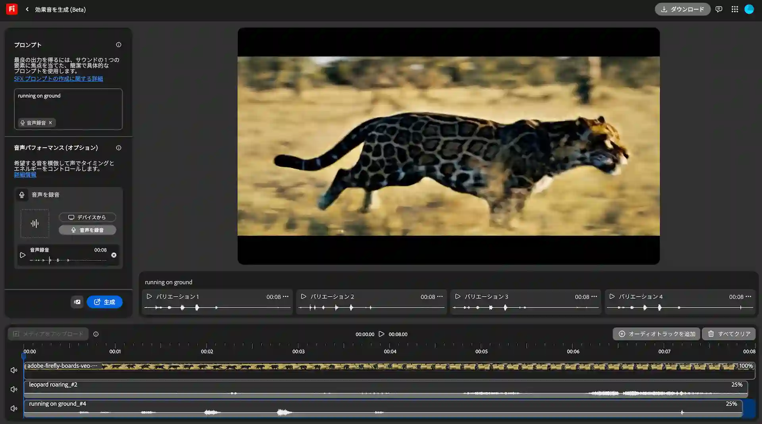
Task: Delete the recorded 音声録音 clip
Action: (114, 255)
